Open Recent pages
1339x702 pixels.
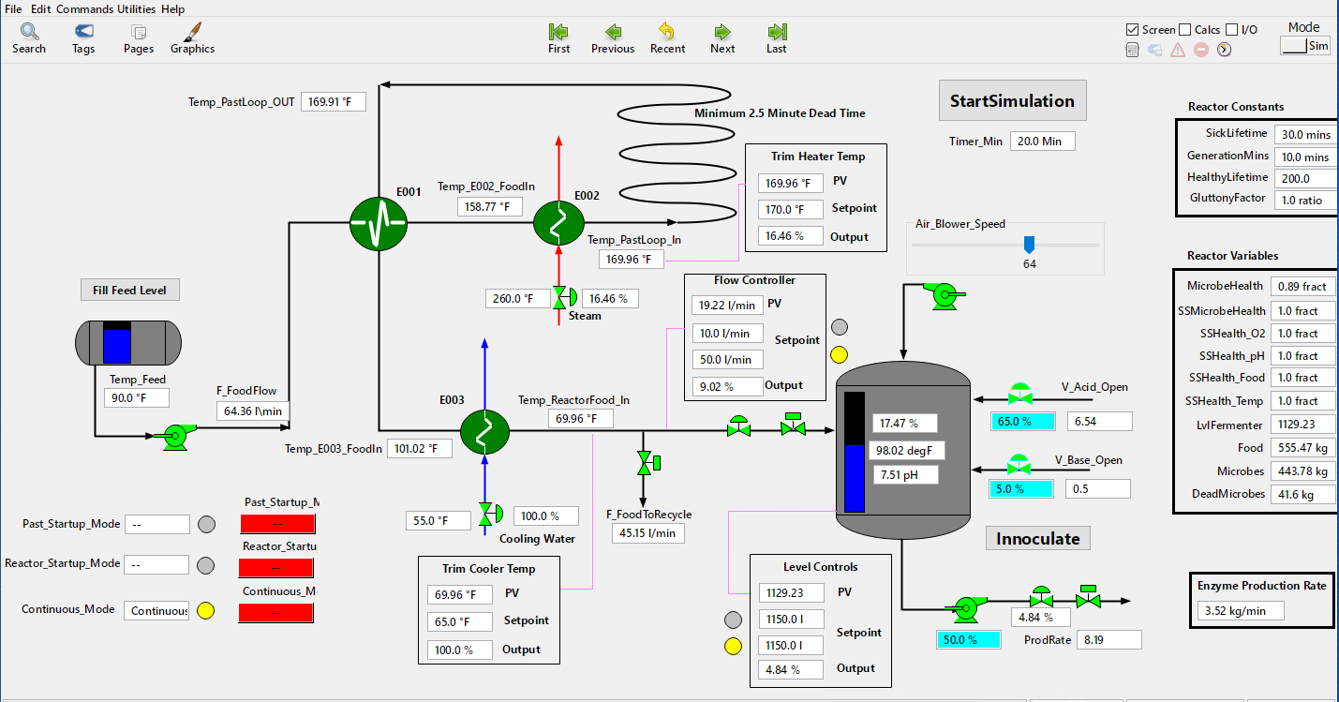[x=668, y=38]
